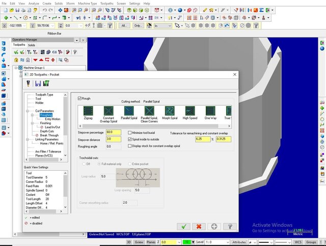
Task: Switch to the Toolpaths tab in Operations Manager
Action: click(x=19, y=45)
